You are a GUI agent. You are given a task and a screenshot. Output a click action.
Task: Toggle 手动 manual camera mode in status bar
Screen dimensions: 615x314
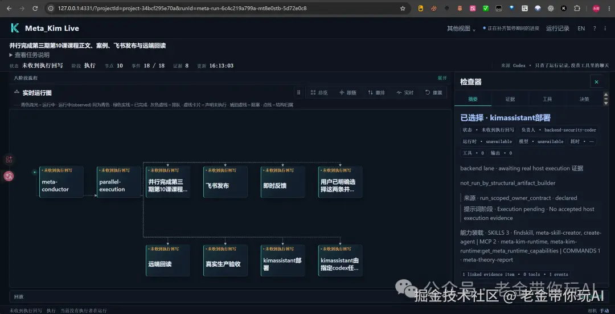coord(604,311)
